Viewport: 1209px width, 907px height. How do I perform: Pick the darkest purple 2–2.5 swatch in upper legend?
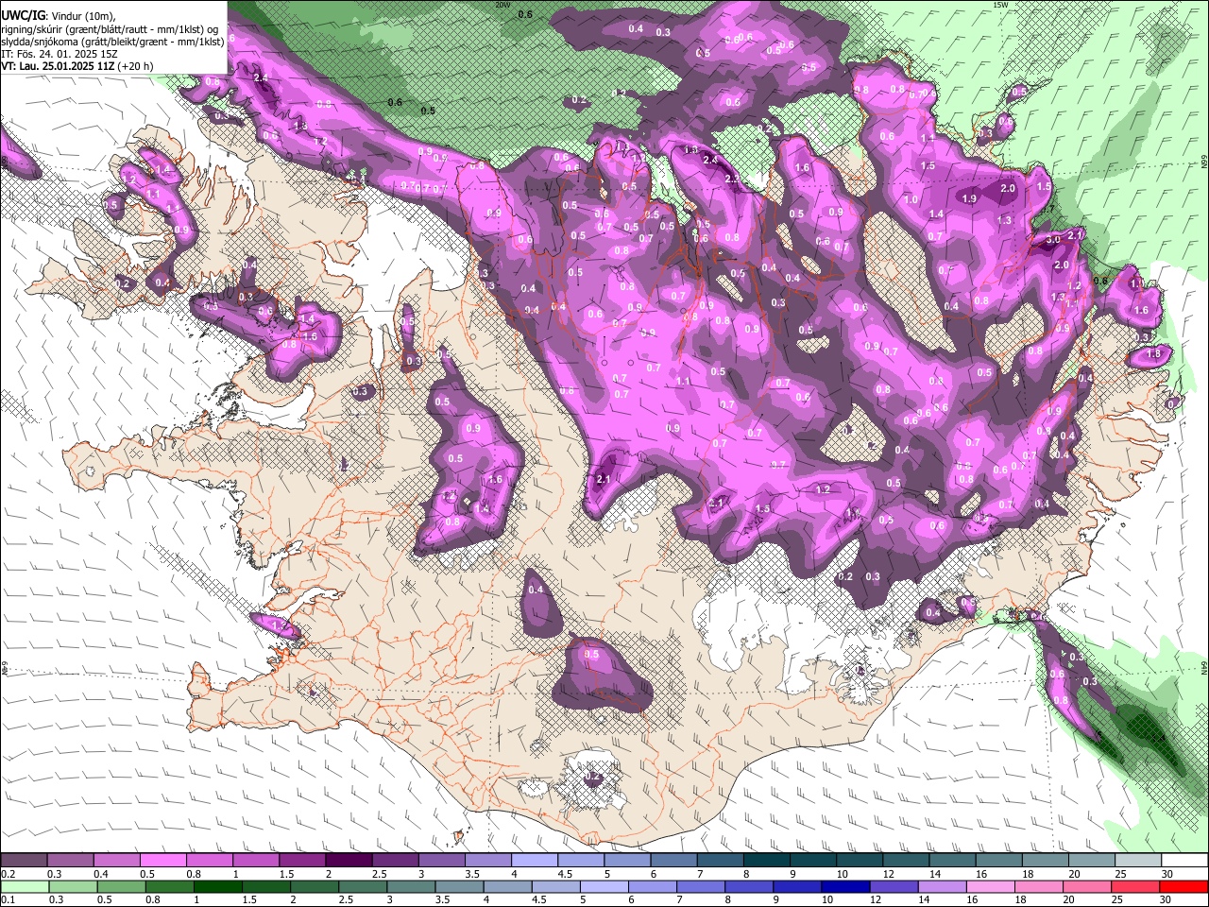pyautogui.click(x=348, y=861)
